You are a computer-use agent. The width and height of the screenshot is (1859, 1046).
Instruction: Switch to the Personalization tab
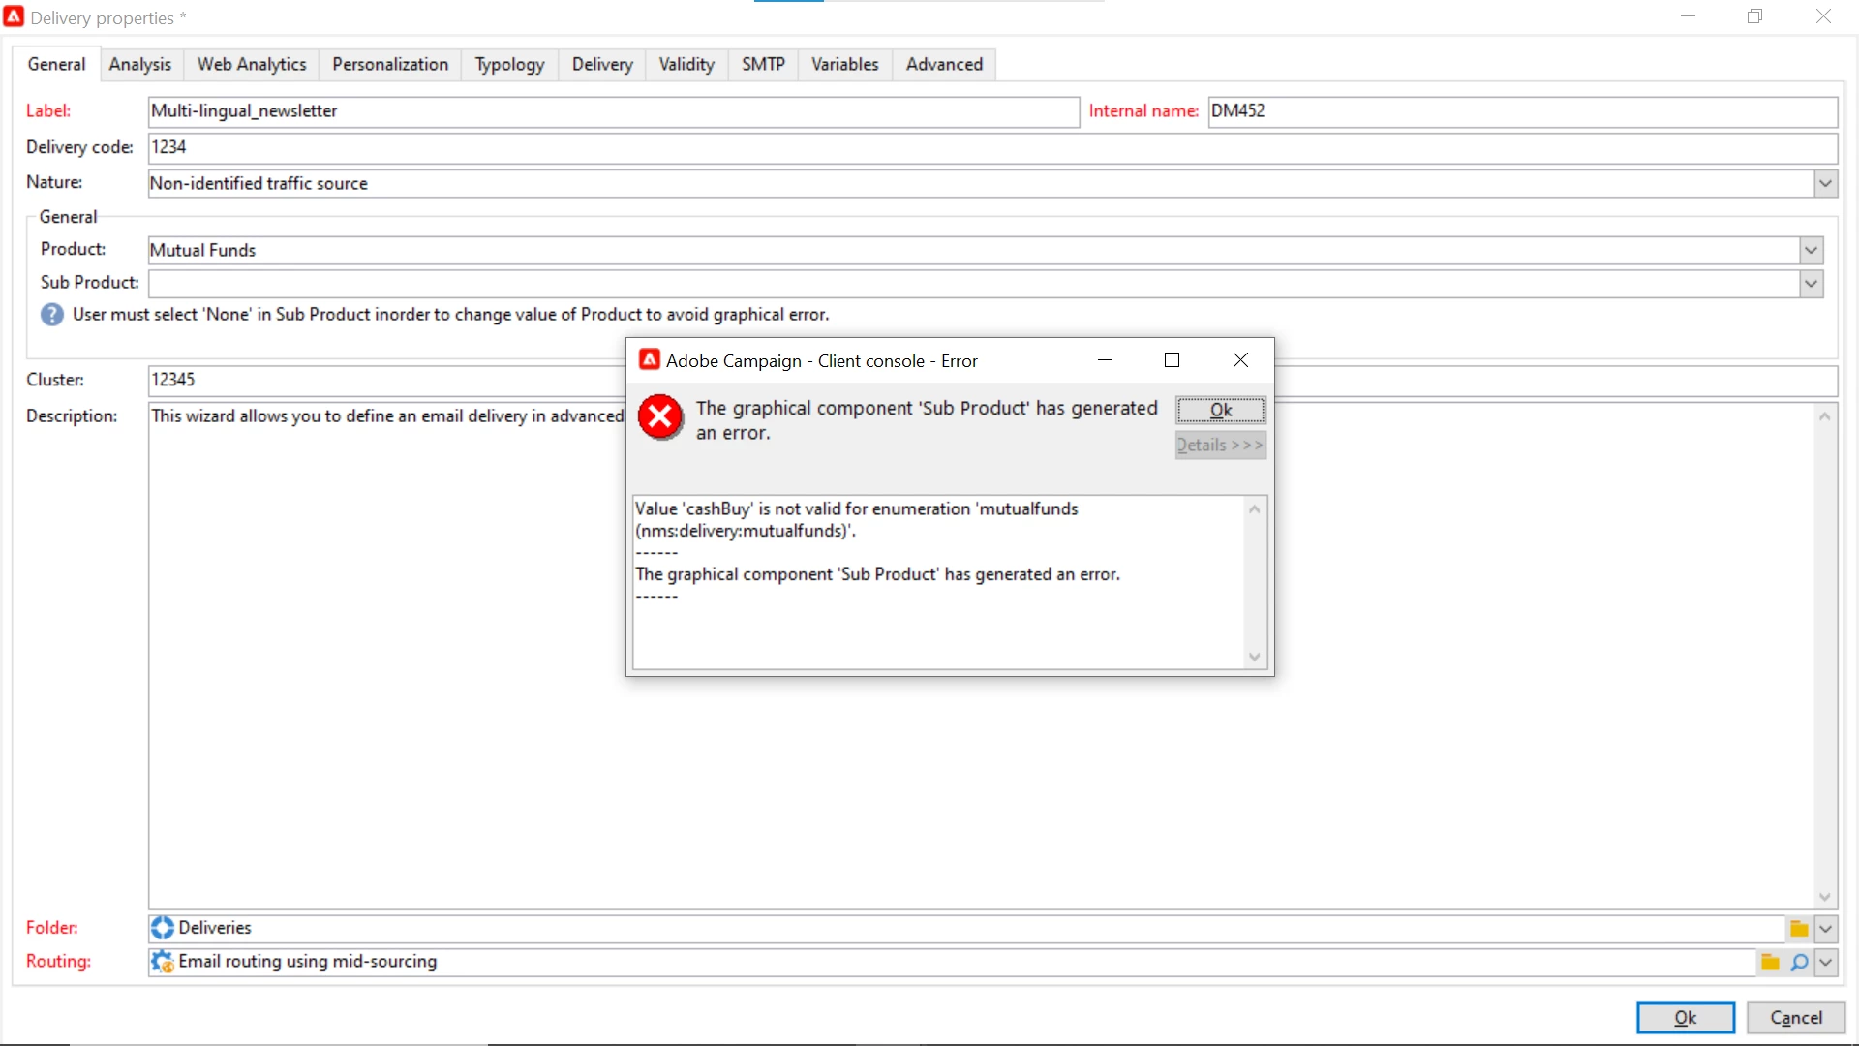pos(390,64)
